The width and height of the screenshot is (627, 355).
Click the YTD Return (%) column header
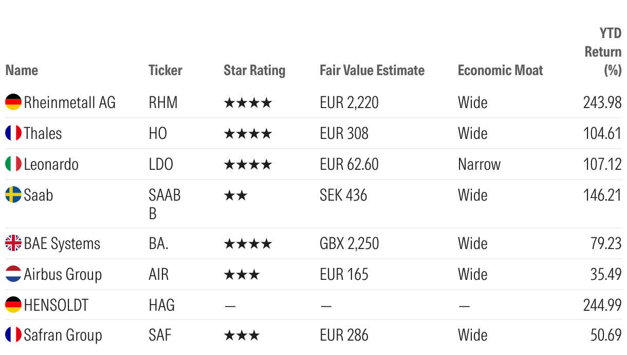603,52
